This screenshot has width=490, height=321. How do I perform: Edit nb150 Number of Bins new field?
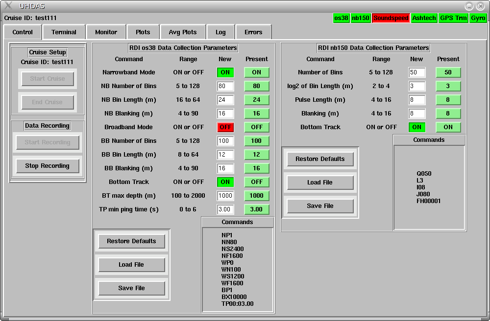pos(417,72)
